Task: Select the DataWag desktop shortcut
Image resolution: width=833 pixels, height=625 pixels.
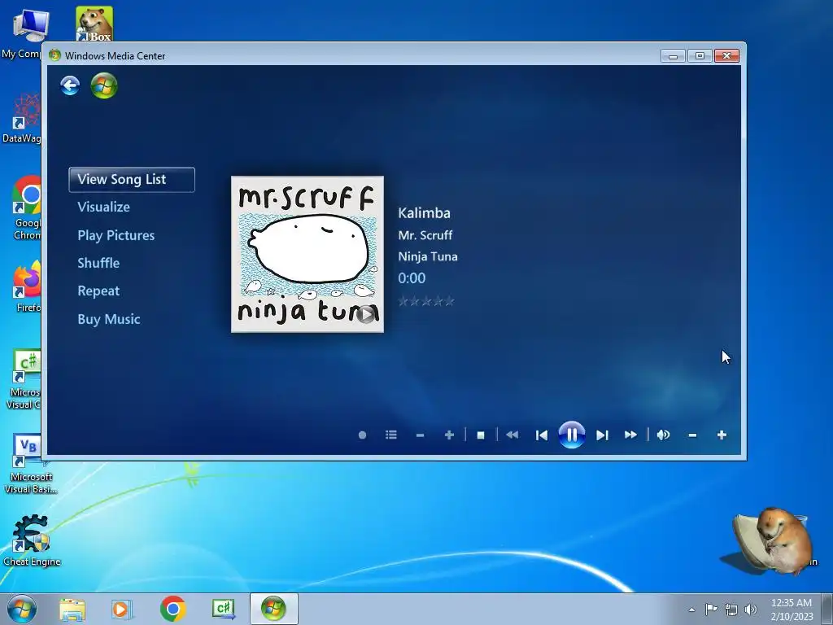Action: [x=22, y=118]
